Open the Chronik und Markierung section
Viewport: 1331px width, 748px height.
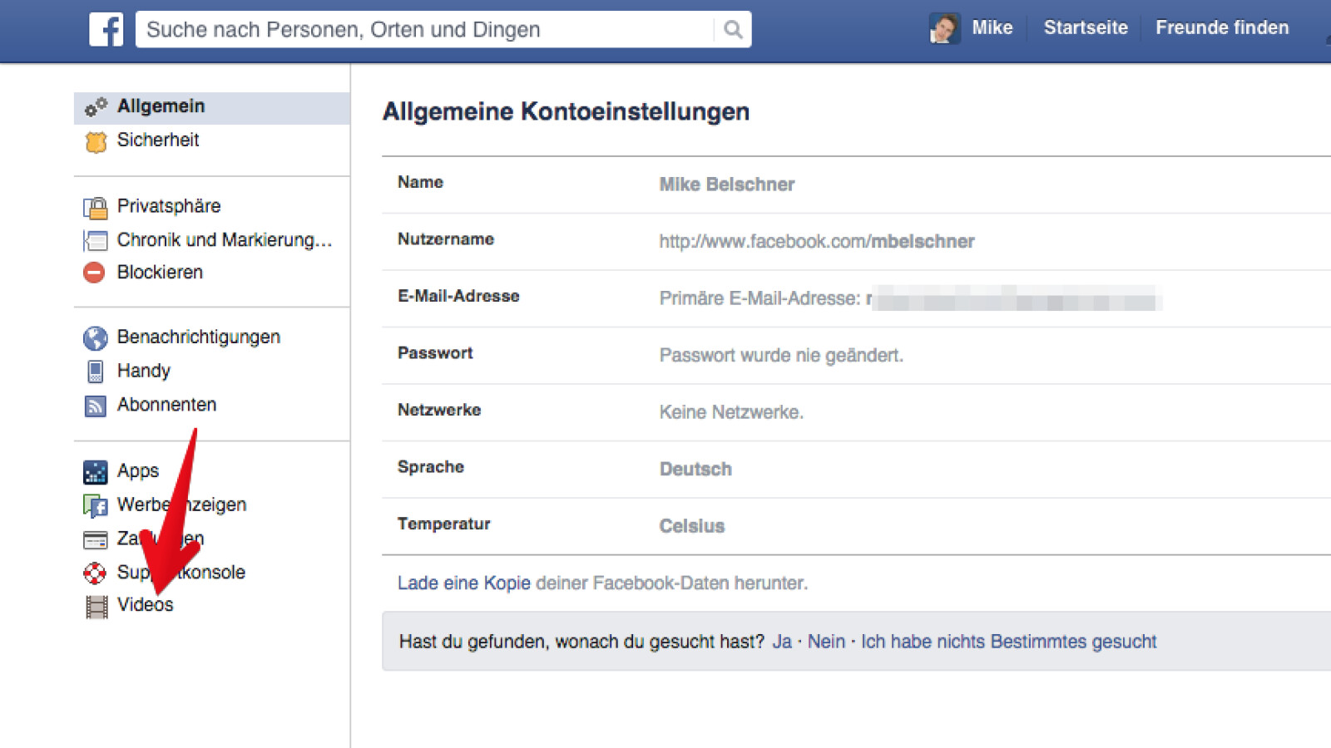tap(223, 239)
